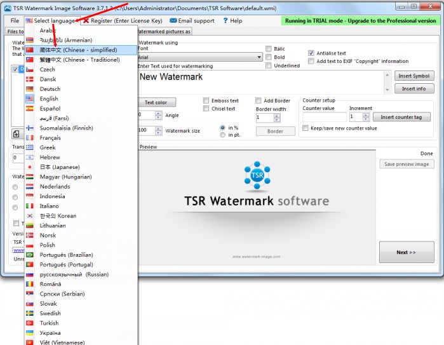Click the Turkish flag icon
Screen dimensions: 444x345
30,323
